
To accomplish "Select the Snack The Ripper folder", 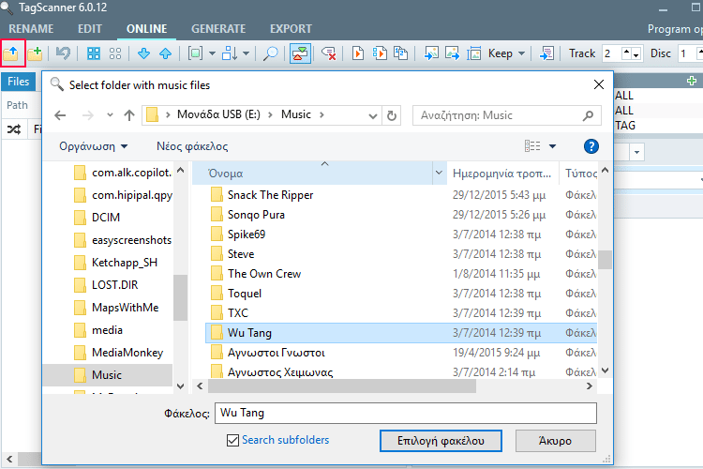I will tap(401, 195).
